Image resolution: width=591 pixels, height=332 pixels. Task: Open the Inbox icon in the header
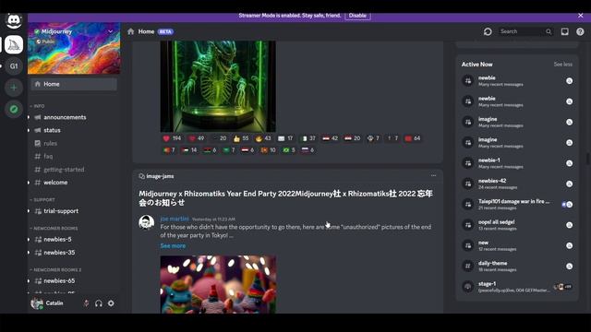564,31
